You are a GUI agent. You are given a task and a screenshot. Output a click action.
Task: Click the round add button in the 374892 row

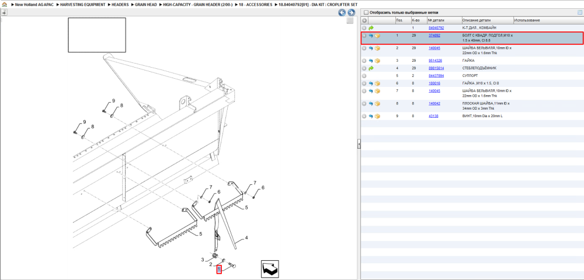(364, 36)
